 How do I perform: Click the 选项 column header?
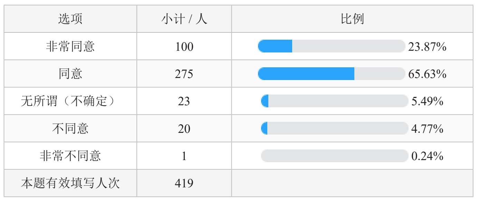coord(70,19)
